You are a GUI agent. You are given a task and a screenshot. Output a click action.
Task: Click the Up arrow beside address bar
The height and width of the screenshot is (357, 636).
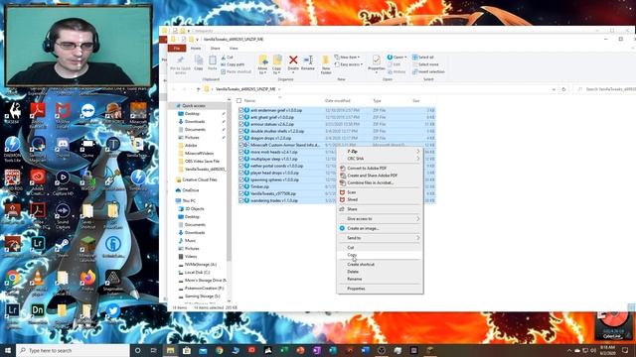199,89
